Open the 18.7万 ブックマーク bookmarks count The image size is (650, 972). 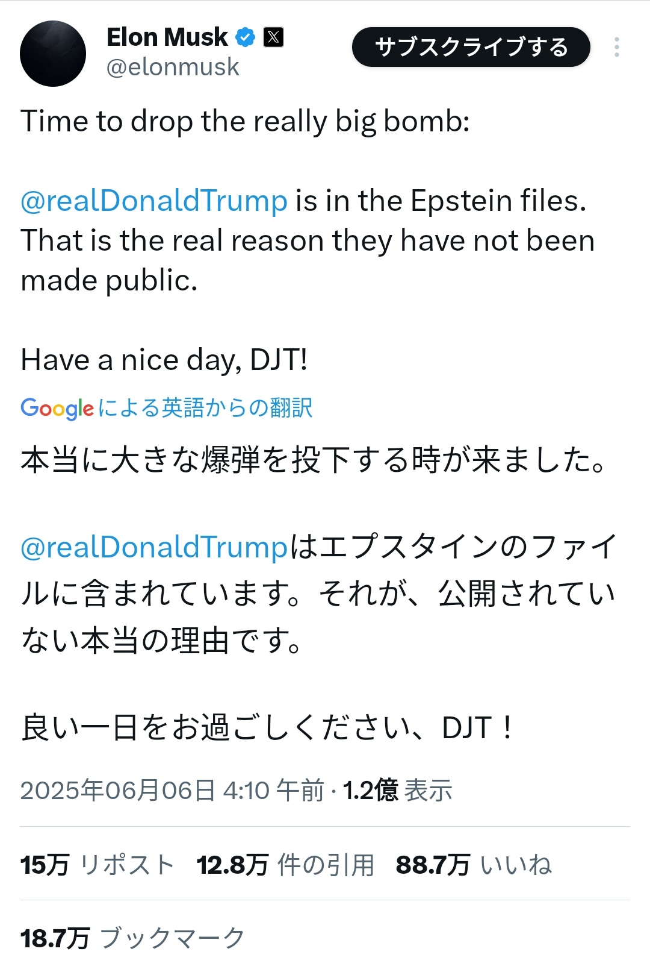point(132,938)
